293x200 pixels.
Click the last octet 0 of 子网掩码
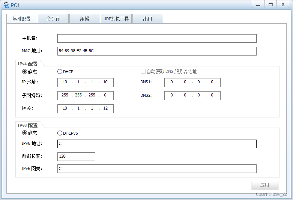[x=105, y=95]
